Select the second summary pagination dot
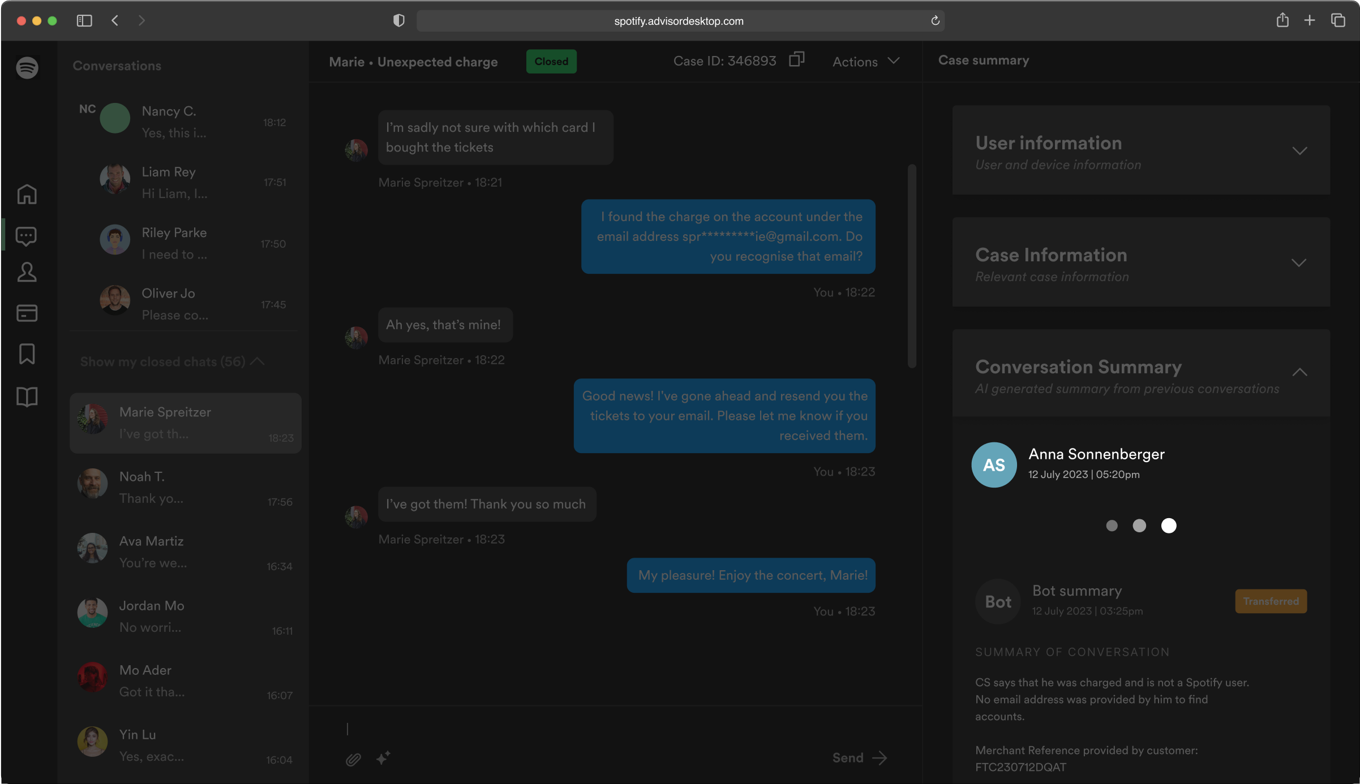 pos(1139,526)
